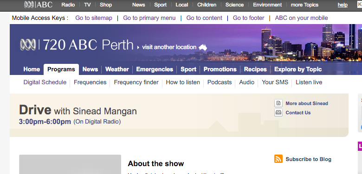Switch to the Home tab
The image size is (362, 174).
[32, 69]
